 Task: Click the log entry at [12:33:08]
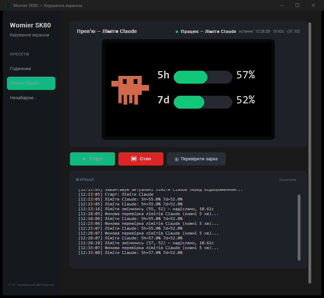click(x=130, y=253)
